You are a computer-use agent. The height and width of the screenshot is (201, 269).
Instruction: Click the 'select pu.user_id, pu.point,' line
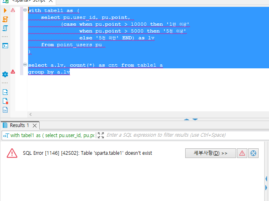coord(85,17)
